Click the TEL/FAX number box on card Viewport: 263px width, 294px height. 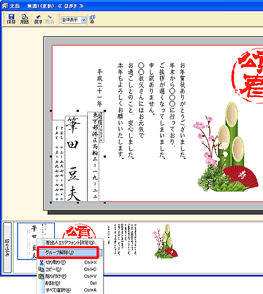(58, 161)
